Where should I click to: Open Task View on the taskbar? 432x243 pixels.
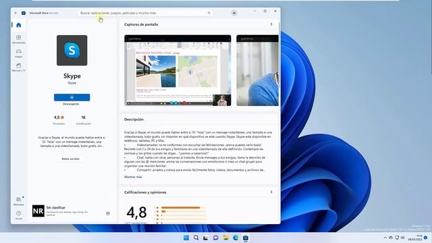pyautogui.click(x=206, y=238)
